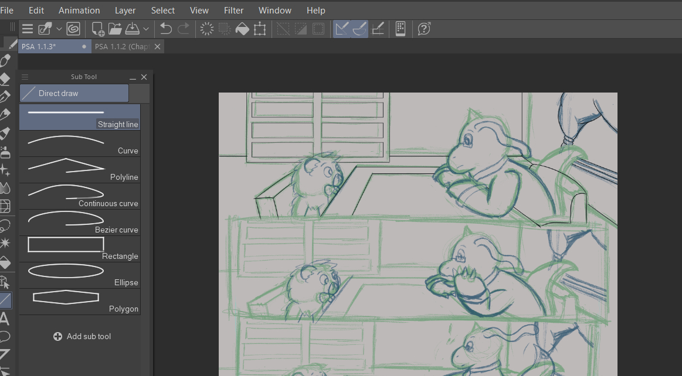Click Add sub tool button
The width and height of the screenshot is (682, 376).
coord(82,336)
